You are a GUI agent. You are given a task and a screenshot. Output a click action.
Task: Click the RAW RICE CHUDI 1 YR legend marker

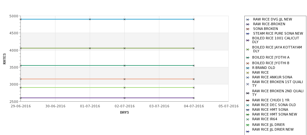coord(247,100)
